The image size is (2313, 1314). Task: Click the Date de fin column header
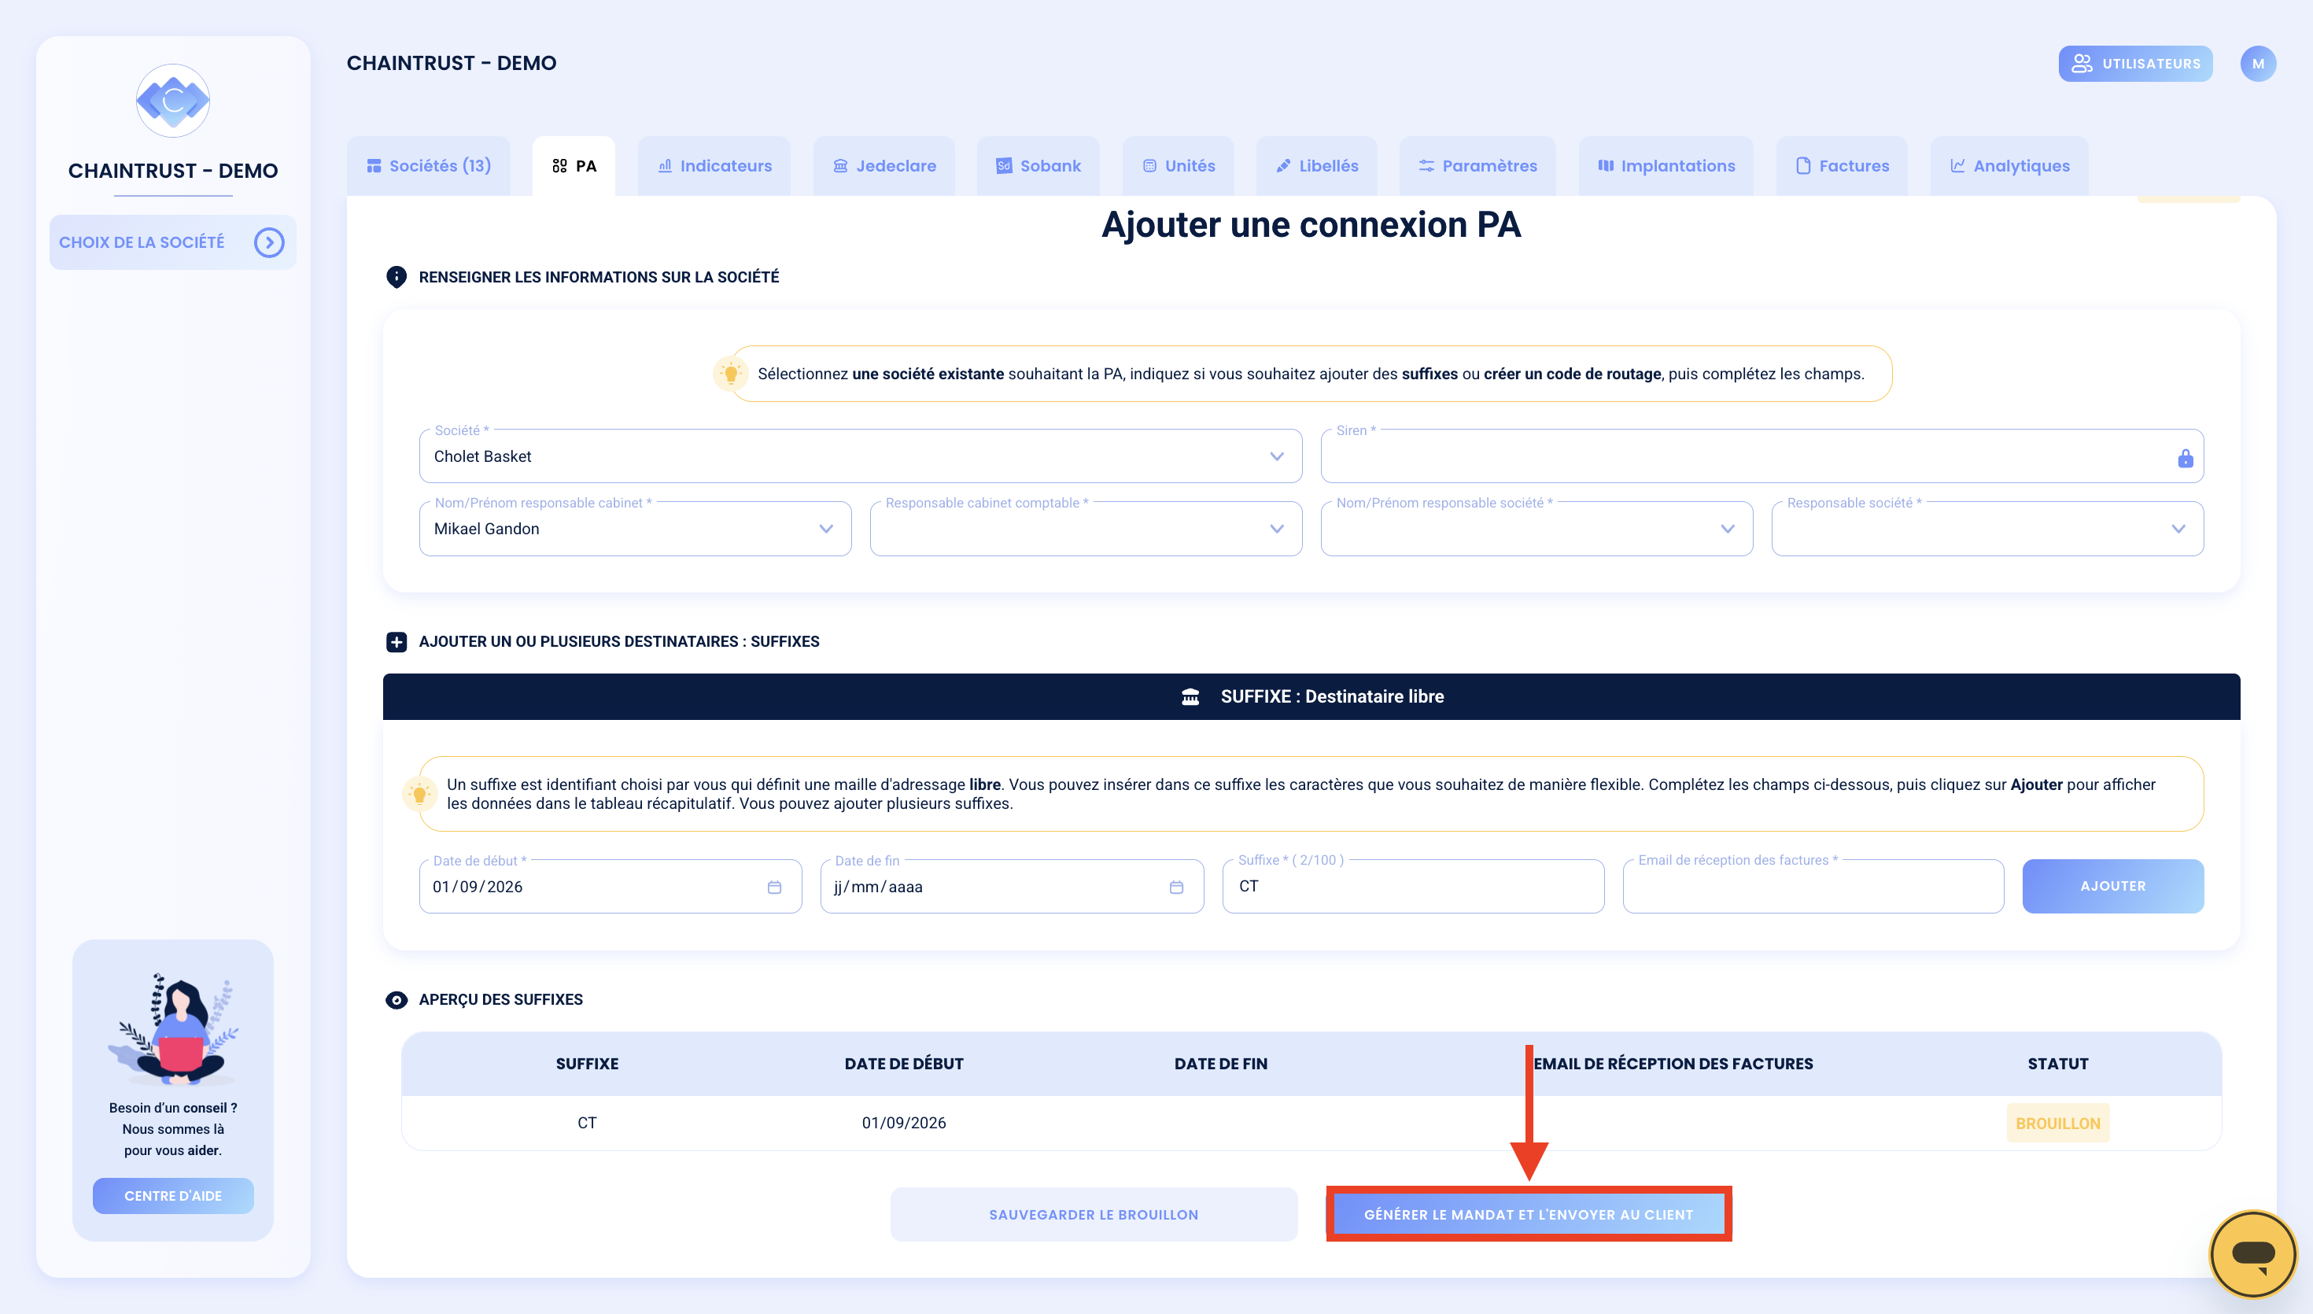(x=1220, y=1064)
